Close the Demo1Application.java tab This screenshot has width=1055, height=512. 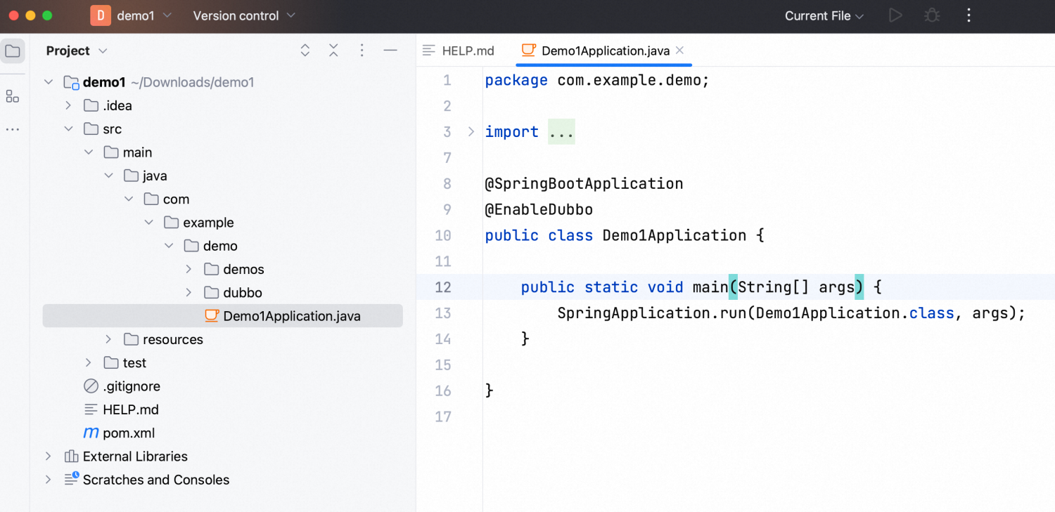[x=679, y=51]
